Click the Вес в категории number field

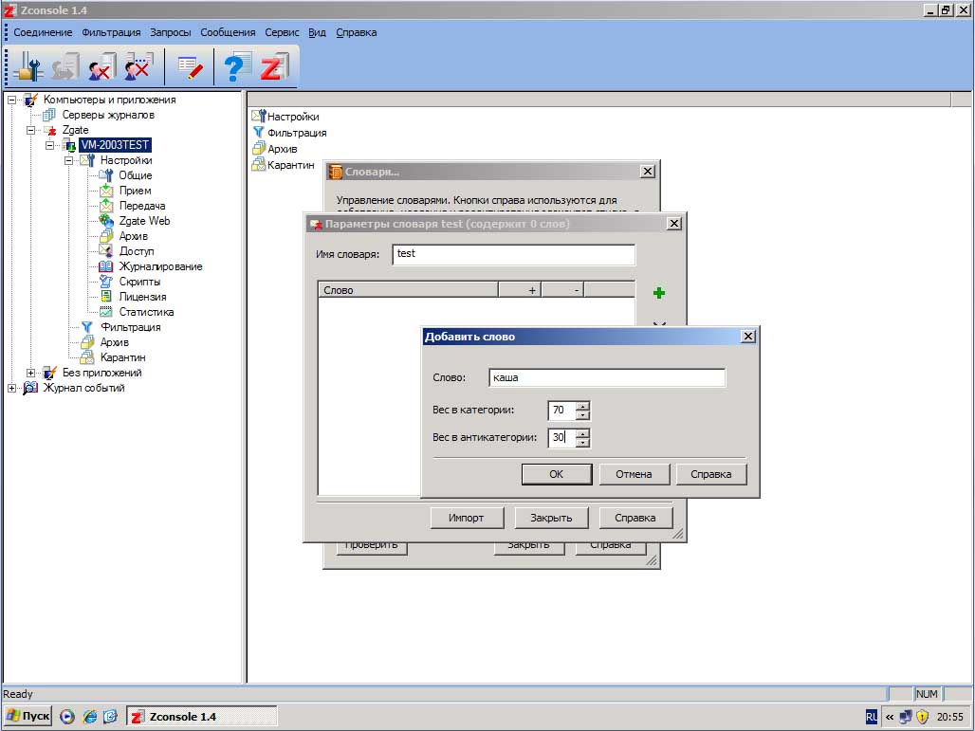coord(562,411)
